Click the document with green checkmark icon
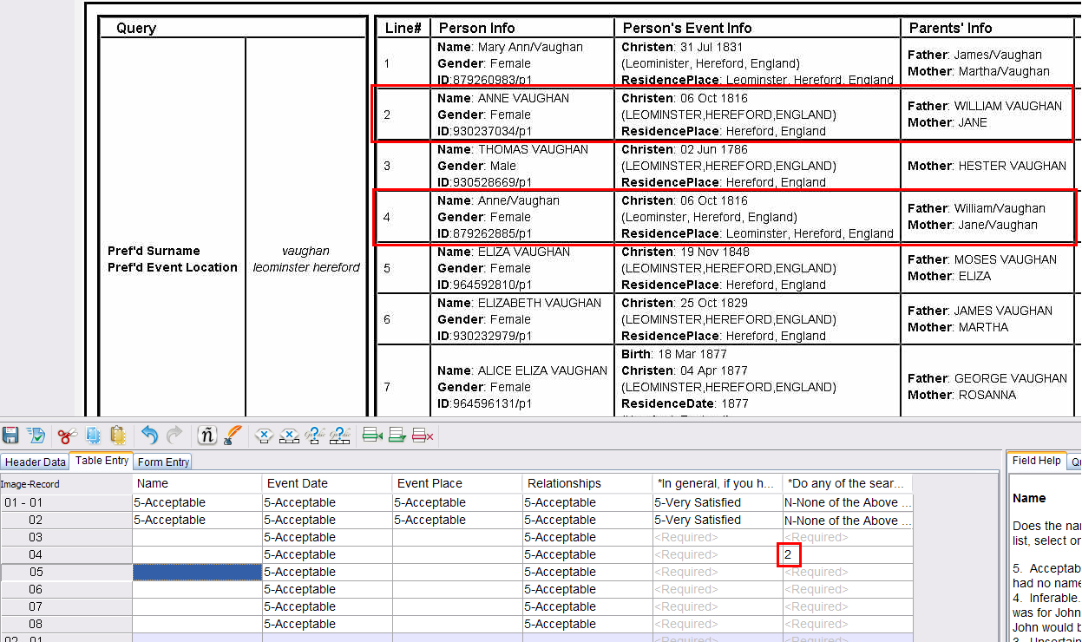This screenshot has width=1082, height=642. 36,435
